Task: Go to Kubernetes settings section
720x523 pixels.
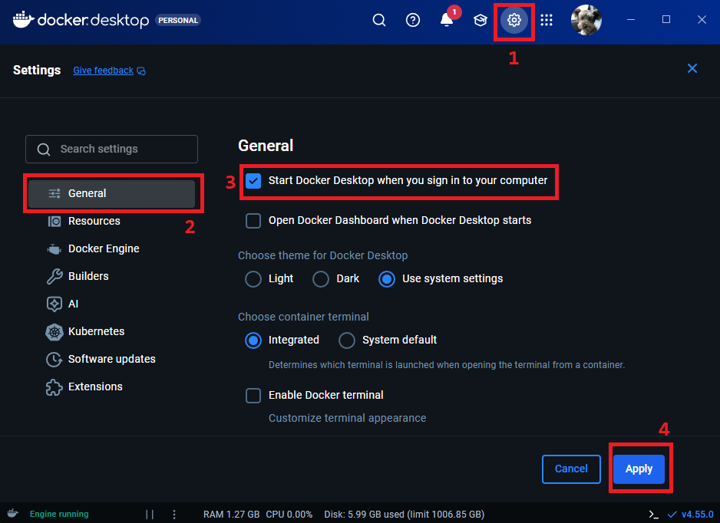Action: [96, 331]
